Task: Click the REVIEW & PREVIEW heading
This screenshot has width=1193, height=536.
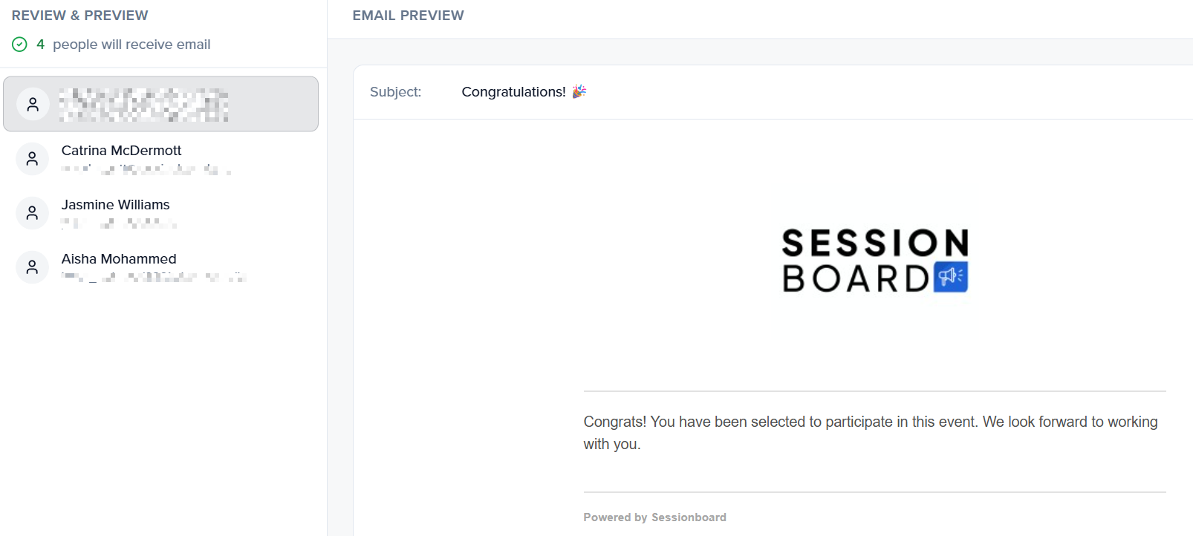Action: [79, 16]
